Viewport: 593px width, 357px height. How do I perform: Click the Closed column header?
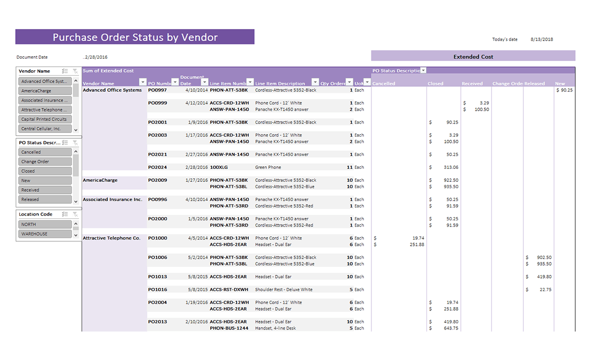click(x=435, y=84)
